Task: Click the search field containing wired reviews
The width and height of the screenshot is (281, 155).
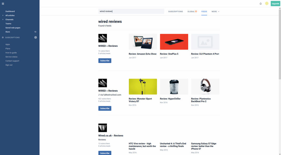Action: tap(131, 11)
